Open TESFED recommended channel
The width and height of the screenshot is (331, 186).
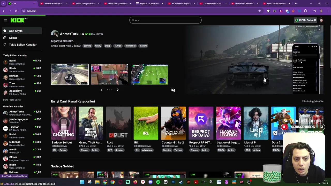tap(22, 128)
